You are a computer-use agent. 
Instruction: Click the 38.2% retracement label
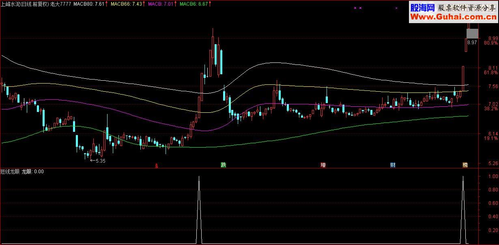click(491, 109)
